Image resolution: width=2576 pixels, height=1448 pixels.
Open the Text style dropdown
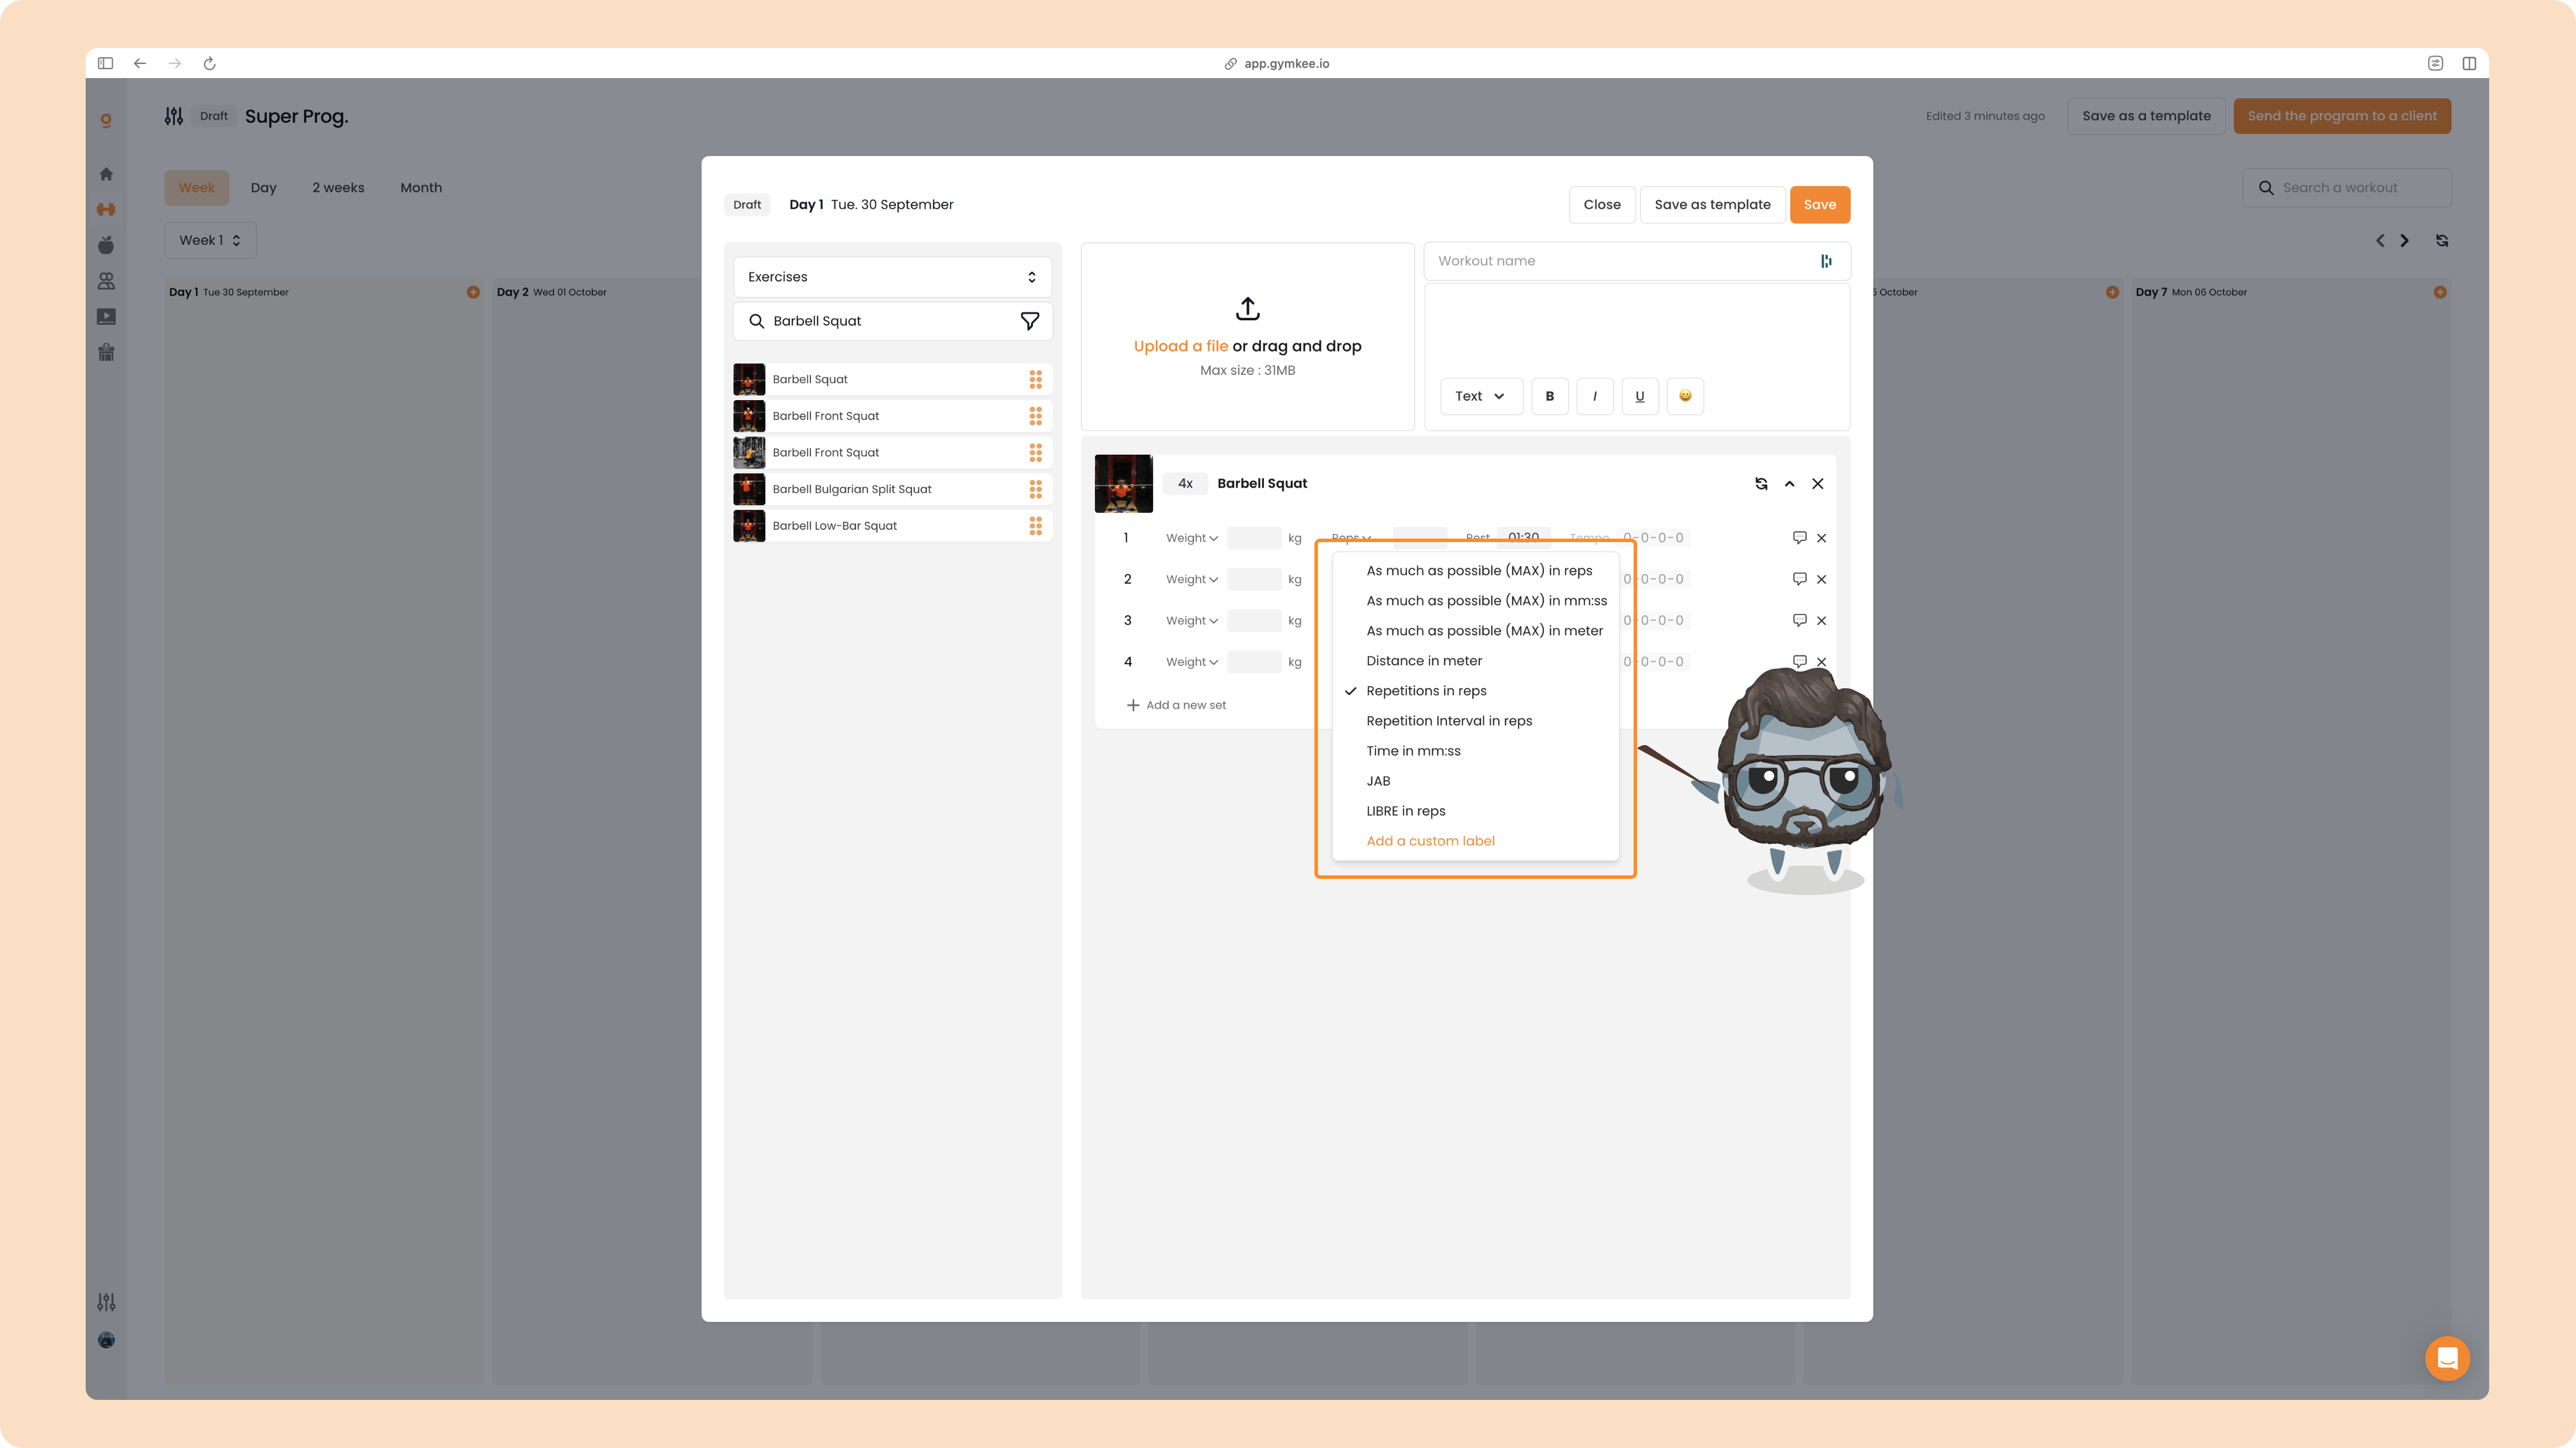point(1481,396)
